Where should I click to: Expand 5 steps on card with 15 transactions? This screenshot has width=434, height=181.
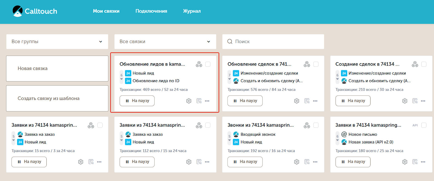pos(14,138)
